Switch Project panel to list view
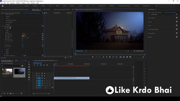 (5, 93)
